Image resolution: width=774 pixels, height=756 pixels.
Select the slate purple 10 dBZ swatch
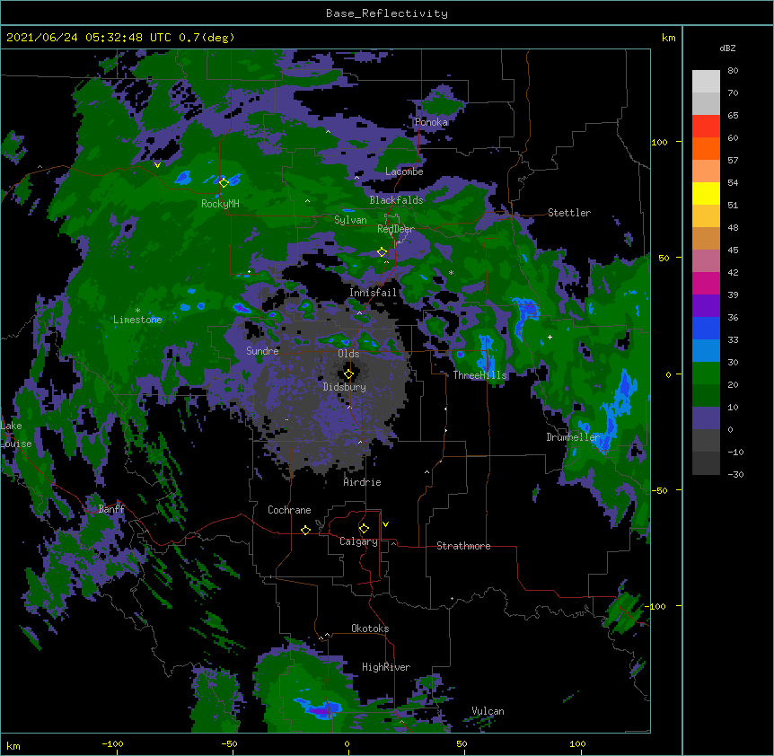tap(706, 418)
